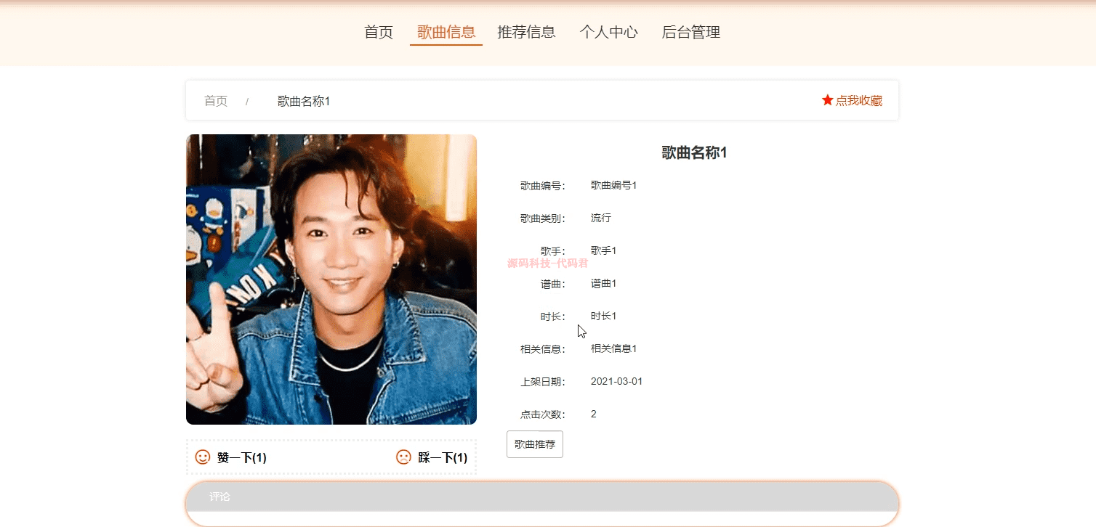Screen dimensions: 1096x527
Task: Select the 歌曲信息 navigation tab
Action: [x=446, y=32]
